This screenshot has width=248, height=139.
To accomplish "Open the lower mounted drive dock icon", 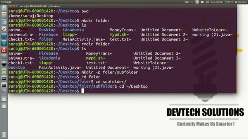I will 4,107.
